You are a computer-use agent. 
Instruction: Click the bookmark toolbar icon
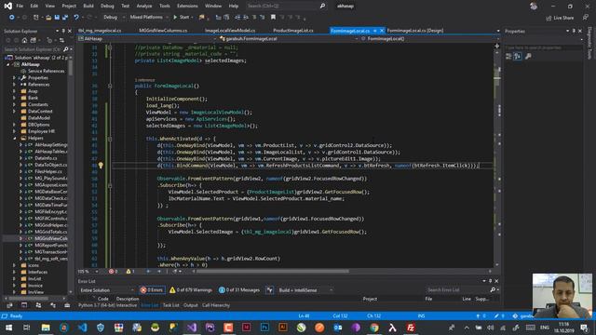click(x=273, y=17)
